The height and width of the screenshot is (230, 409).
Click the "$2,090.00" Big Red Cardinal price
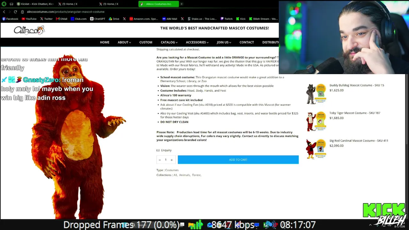[336, 146]
